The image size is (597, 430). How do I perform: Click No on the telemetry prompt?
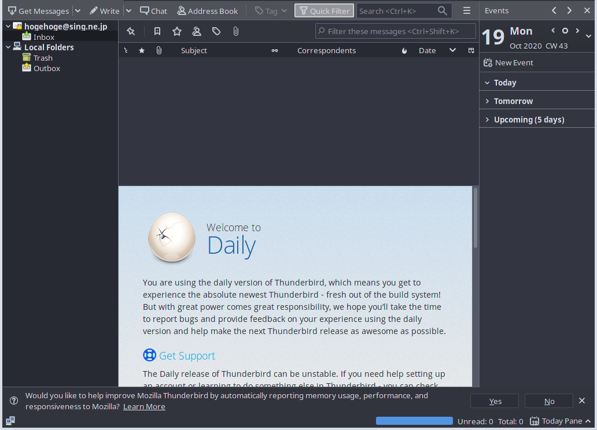pos(549,401)
